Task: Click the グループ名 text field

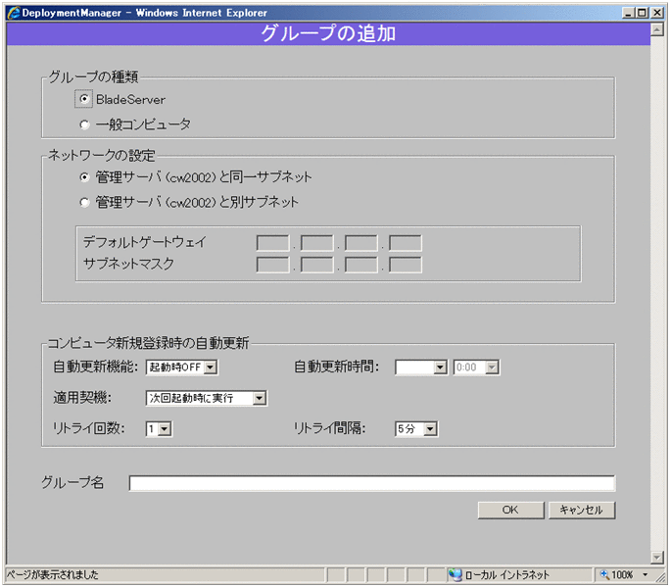Action: click(372, 483)
